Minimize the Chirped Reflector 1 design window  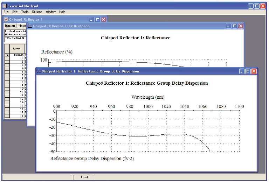92,20
